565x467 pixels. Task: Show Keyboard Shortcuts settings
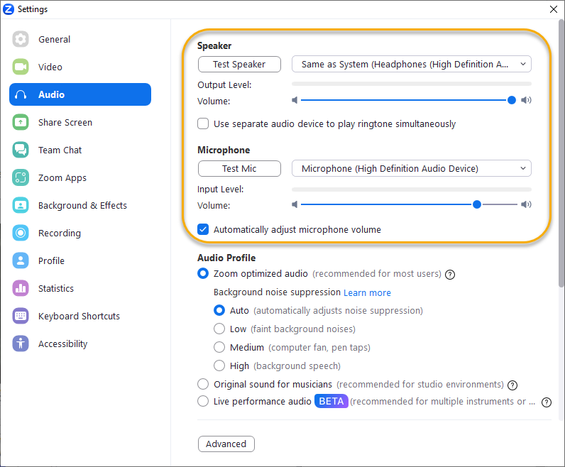click(80, 316)
